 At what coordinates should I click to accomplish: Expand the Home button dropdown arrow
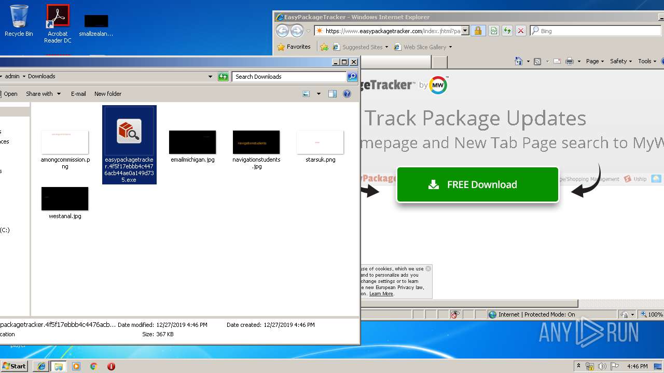click(528, 61)
